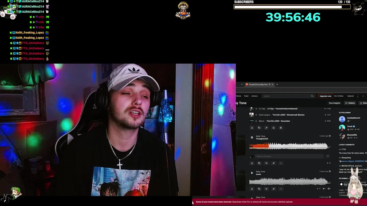Repost icon under Thought2234 track
Image resolution: width=367 pixels, height=206 pixels.
tap(266, 163)
